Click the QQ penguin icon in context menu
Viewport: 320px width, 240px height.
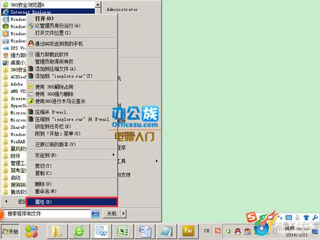[x=31, y=44]
